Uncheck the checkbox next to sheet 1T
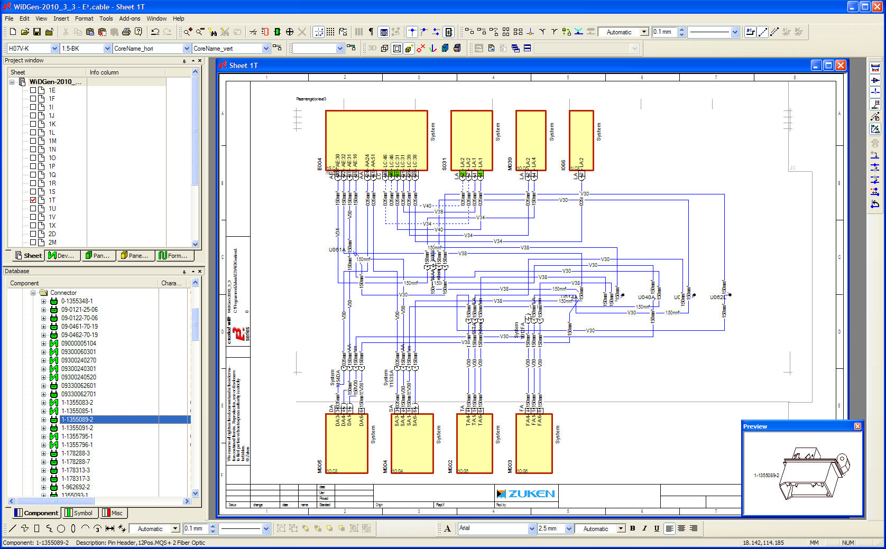 [33, 200]
